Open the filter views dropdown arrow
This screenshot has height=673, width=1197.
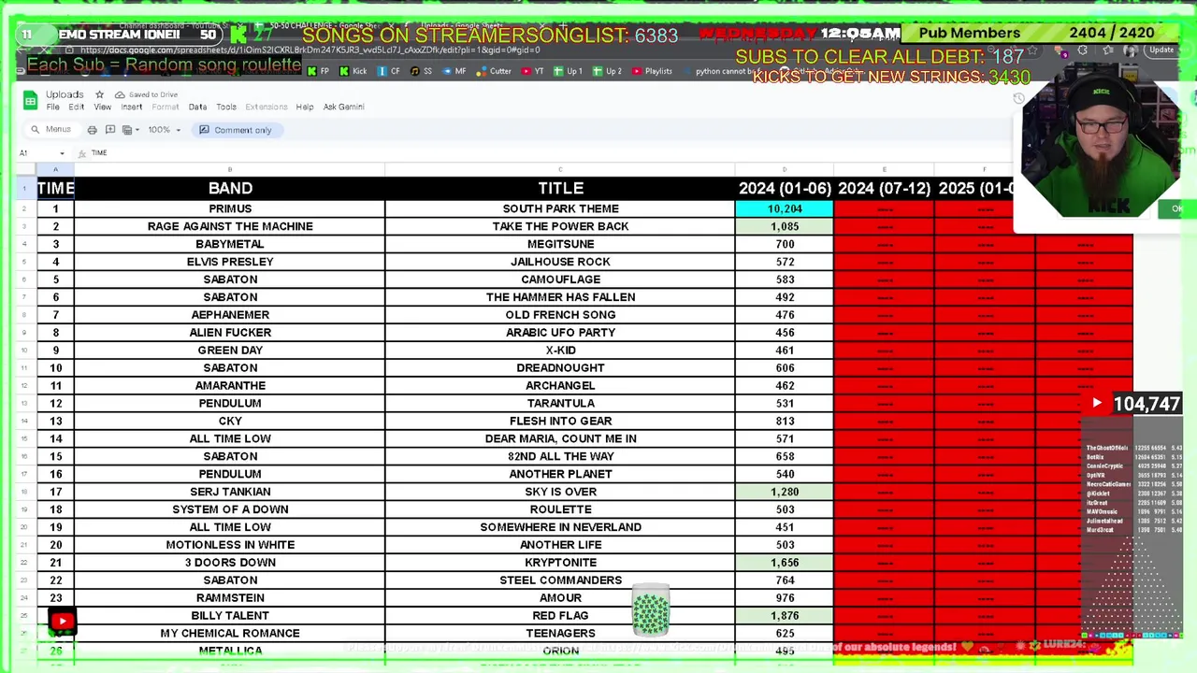coord(137,130)
